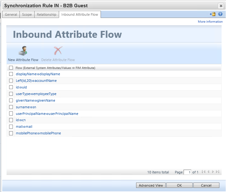Viewport: 226px width, 192px height.
Task: Go to previous page arrow icon
Action: [208, 172]
